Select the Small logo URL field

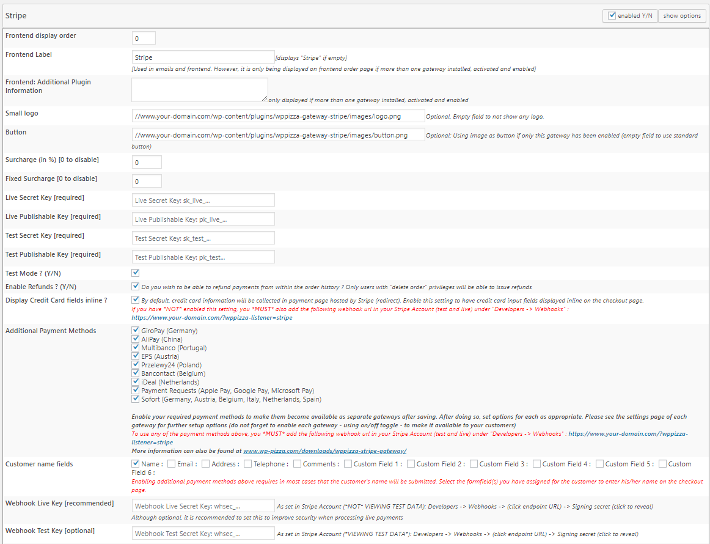pyautogui.click(x=278, y=116)
